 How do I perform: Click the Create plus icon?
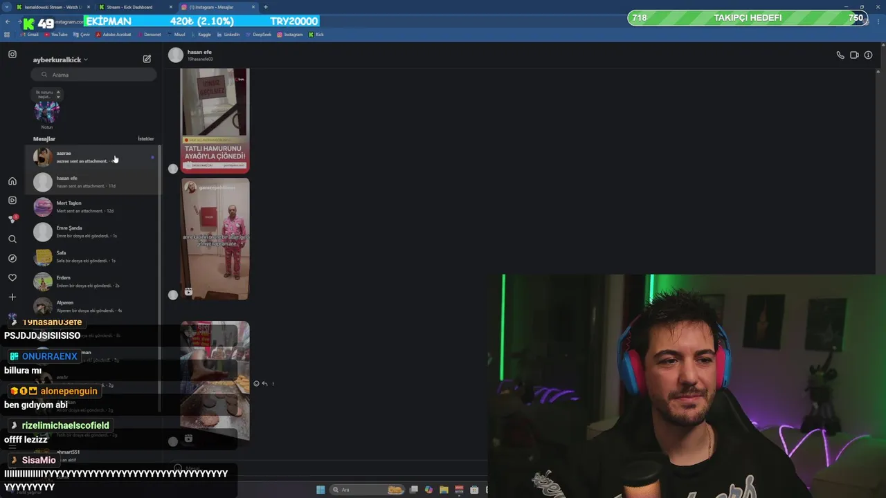(12, 297)
